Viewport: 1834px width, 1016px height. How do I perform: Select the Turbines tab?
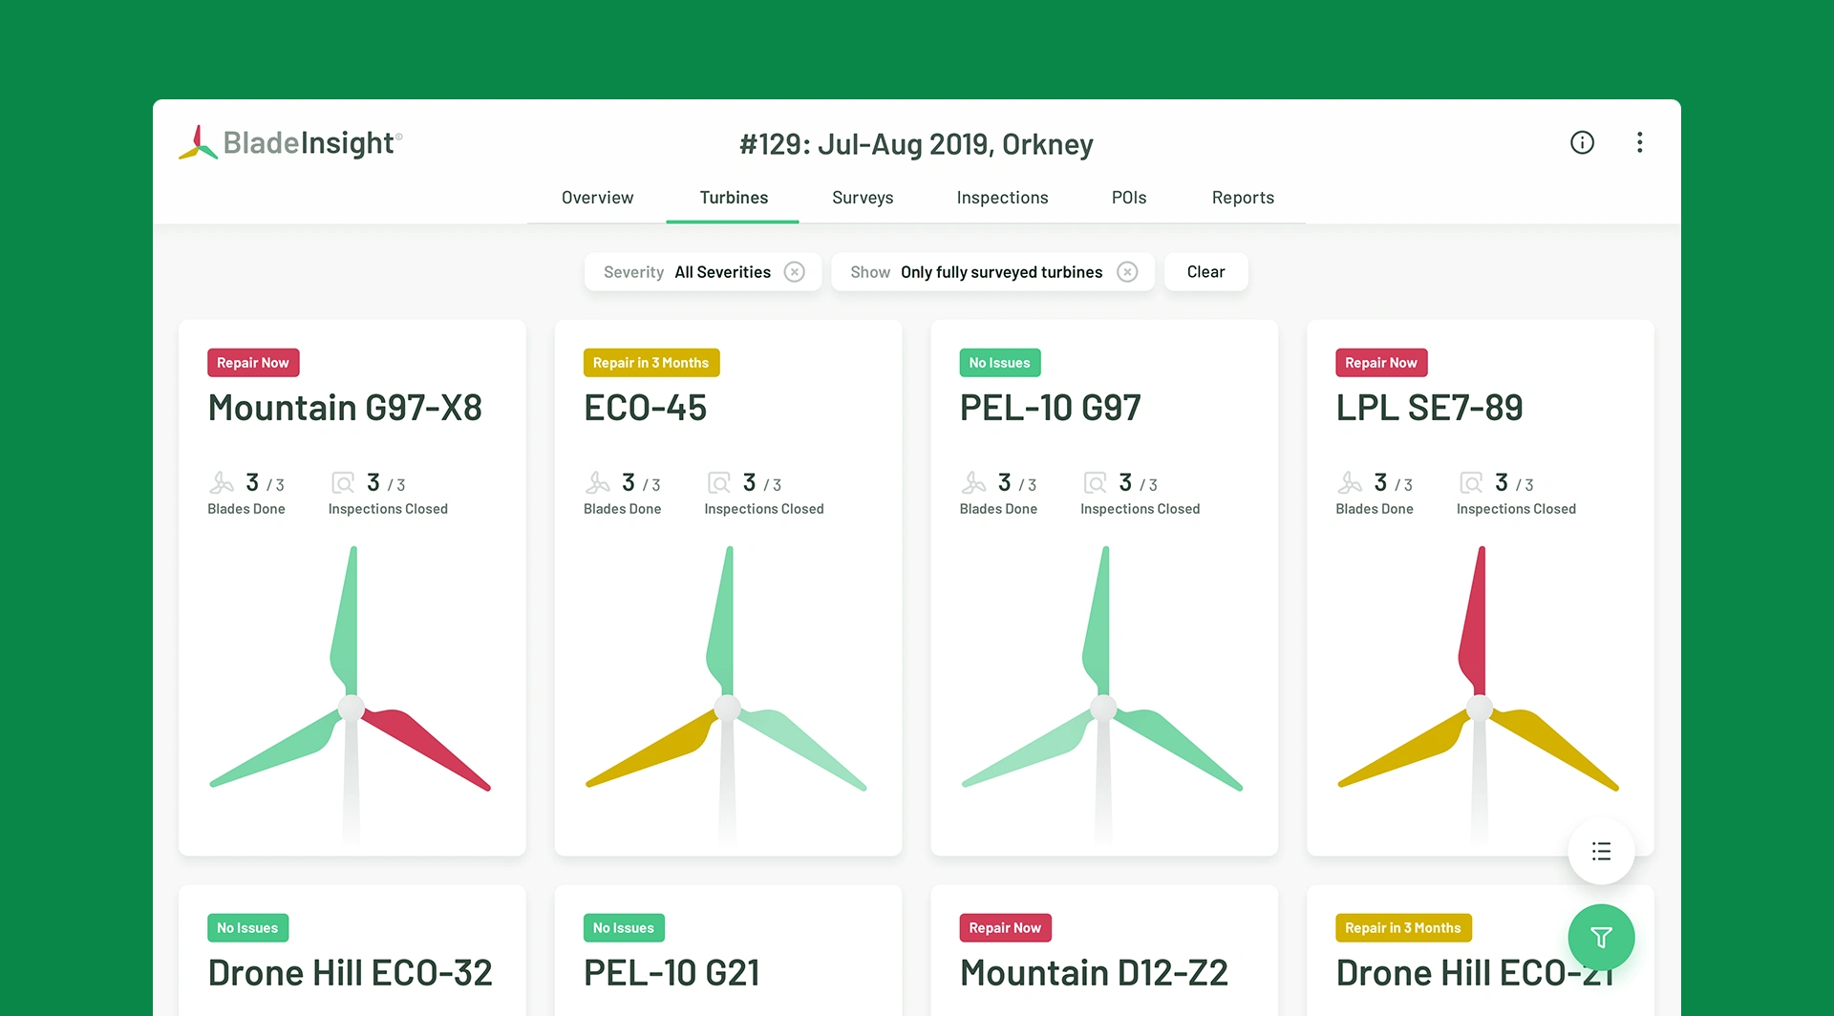coord(734,198)
